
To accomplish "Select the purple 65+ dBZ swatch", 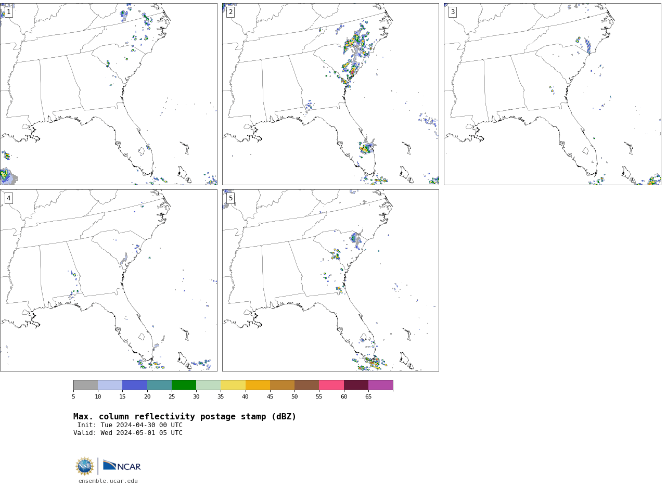I will pos(380,385).
